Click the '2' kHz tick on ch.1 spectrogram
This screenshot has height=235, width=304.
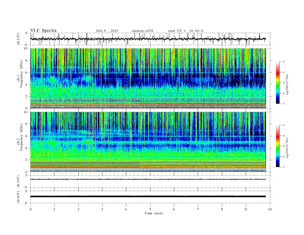[x=26, y=96]
